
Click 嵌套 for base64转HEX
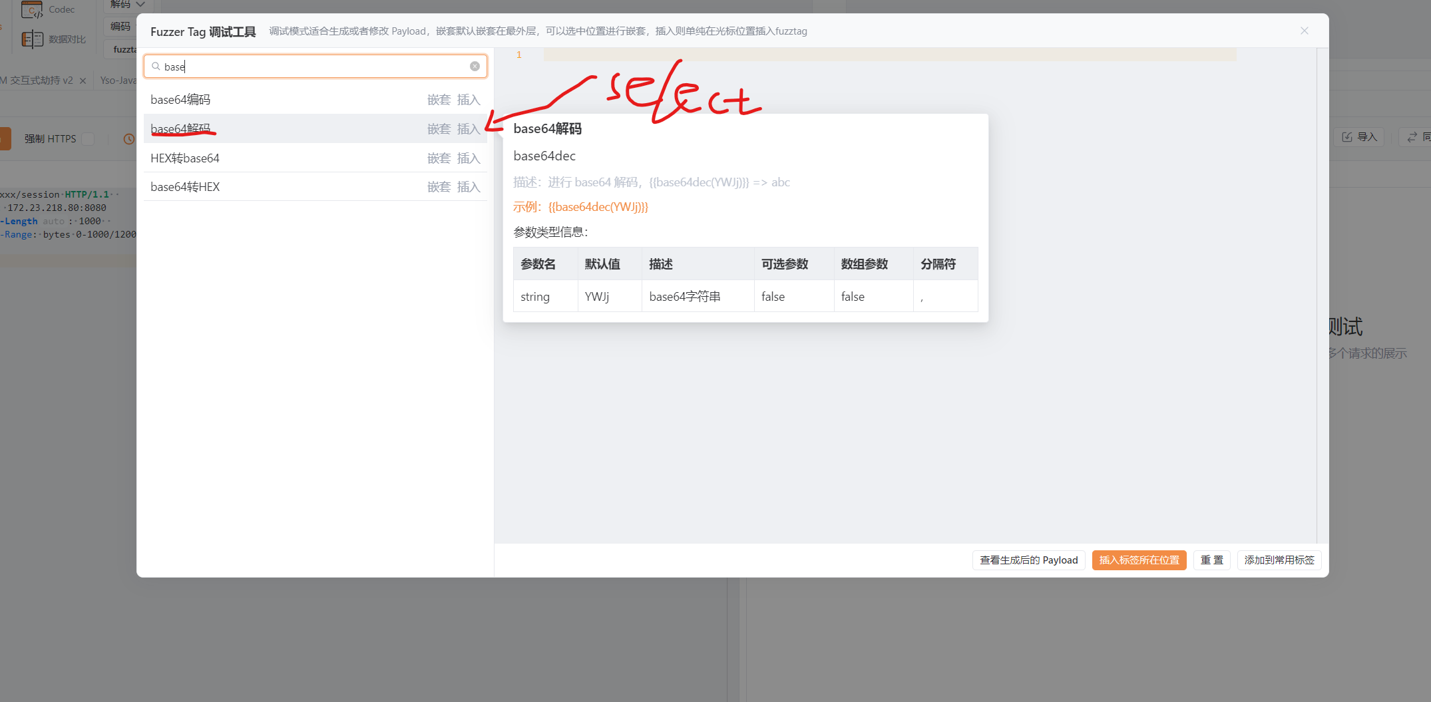coord(439,187)
